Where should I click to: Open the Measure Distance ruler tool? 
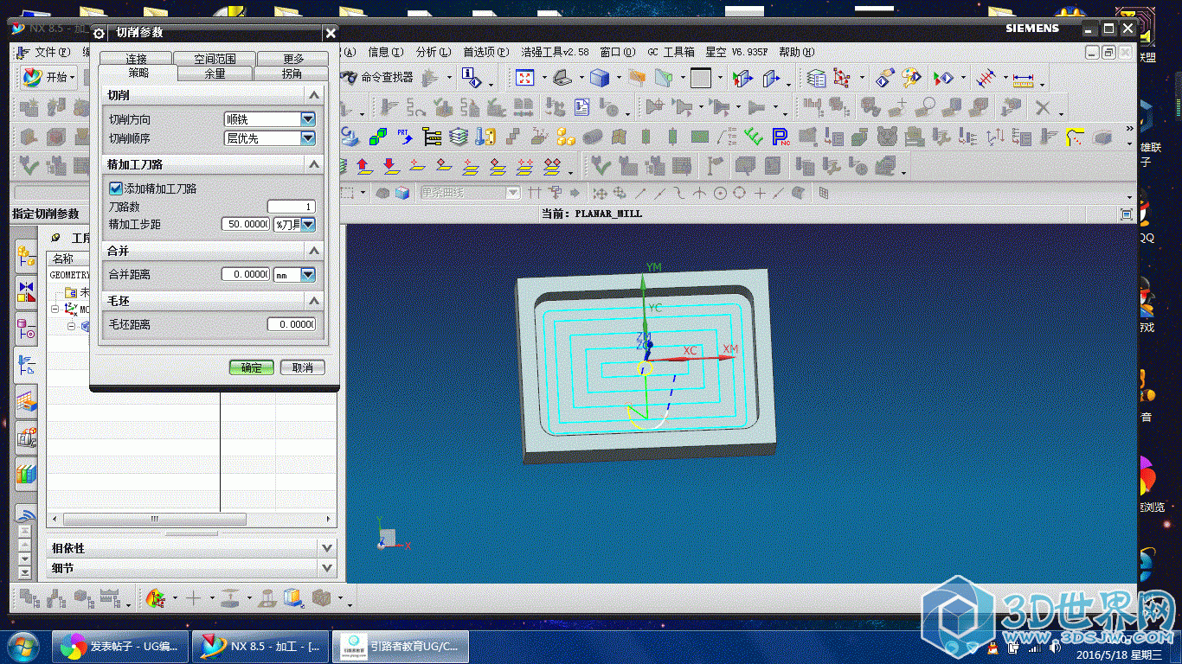(x=1024, y=79)
